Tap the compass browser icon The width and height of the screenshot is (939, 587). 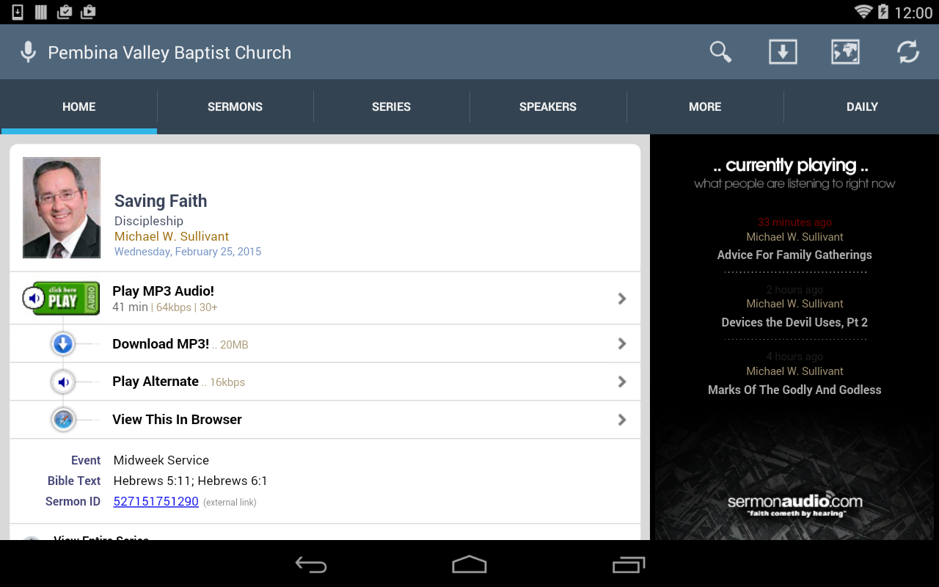coord(63,420)
